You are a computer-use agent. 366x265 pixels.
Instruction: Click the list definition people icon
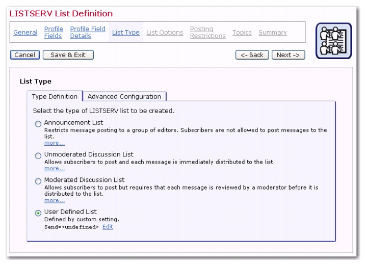point(333,41)
